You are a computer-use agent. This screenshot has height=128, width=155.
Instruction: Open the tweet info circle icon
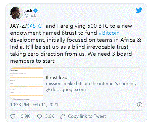[140, 104]
